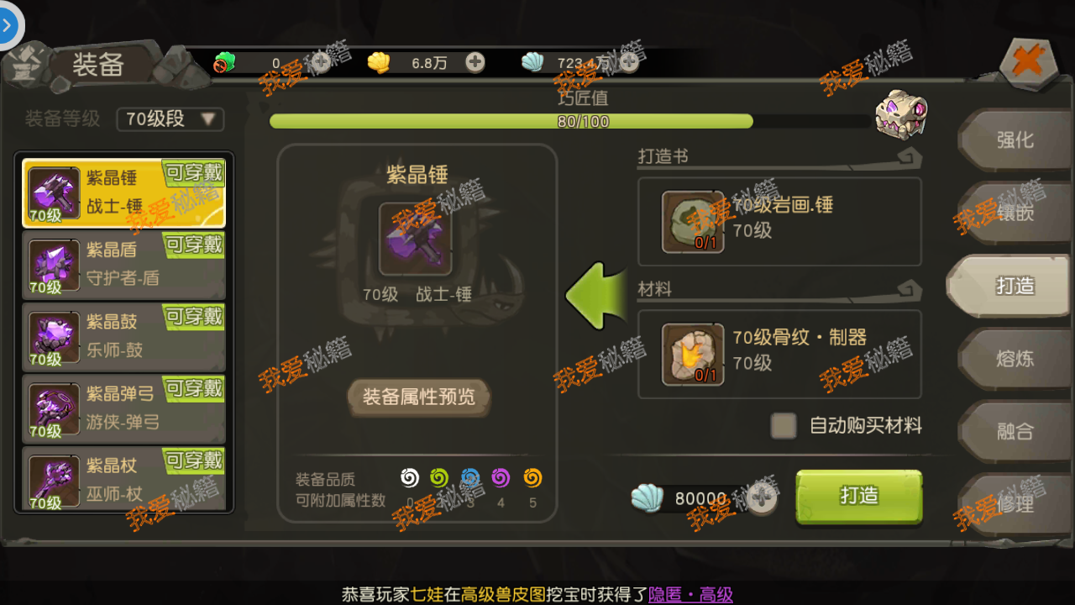Click plus beside the 80000 shell cost
Image resolution: width=1075 pixels, height=605 pixels.
[761, 499]
